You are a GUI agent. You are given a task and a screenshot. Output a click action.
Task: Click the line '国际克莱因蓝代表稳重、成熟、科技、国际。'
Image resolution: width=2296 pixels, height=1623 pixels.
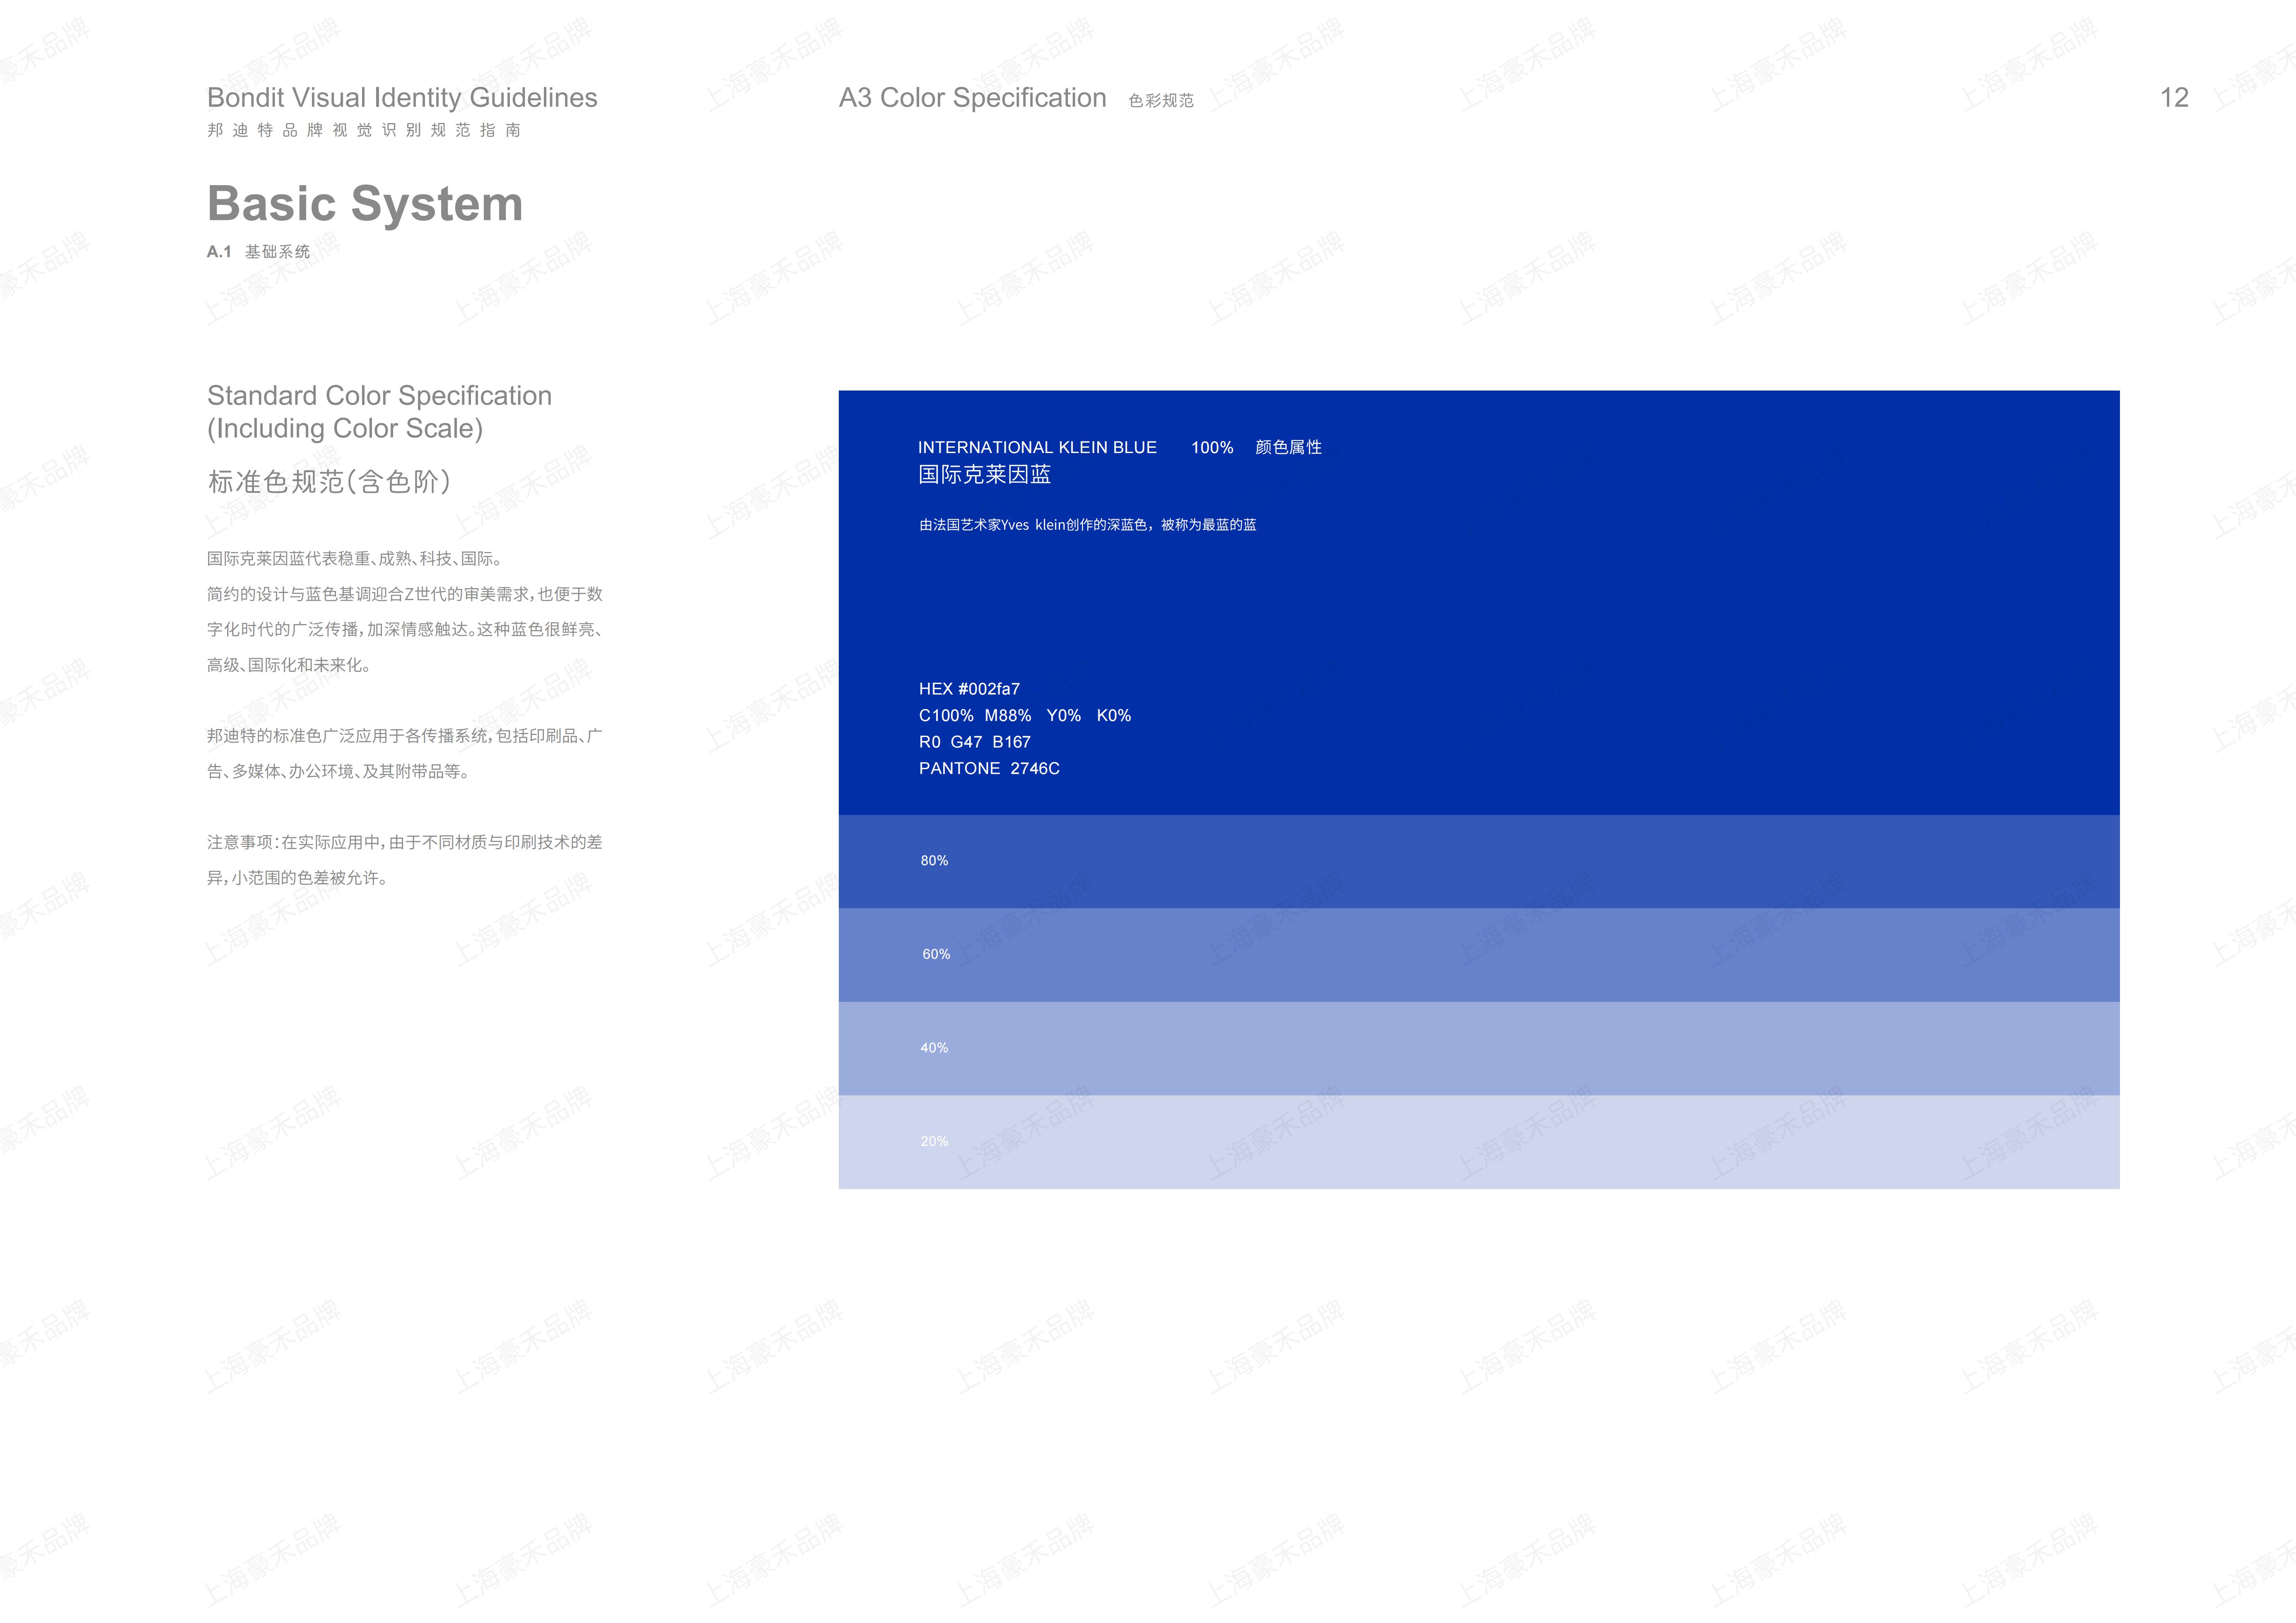point(355,559)
